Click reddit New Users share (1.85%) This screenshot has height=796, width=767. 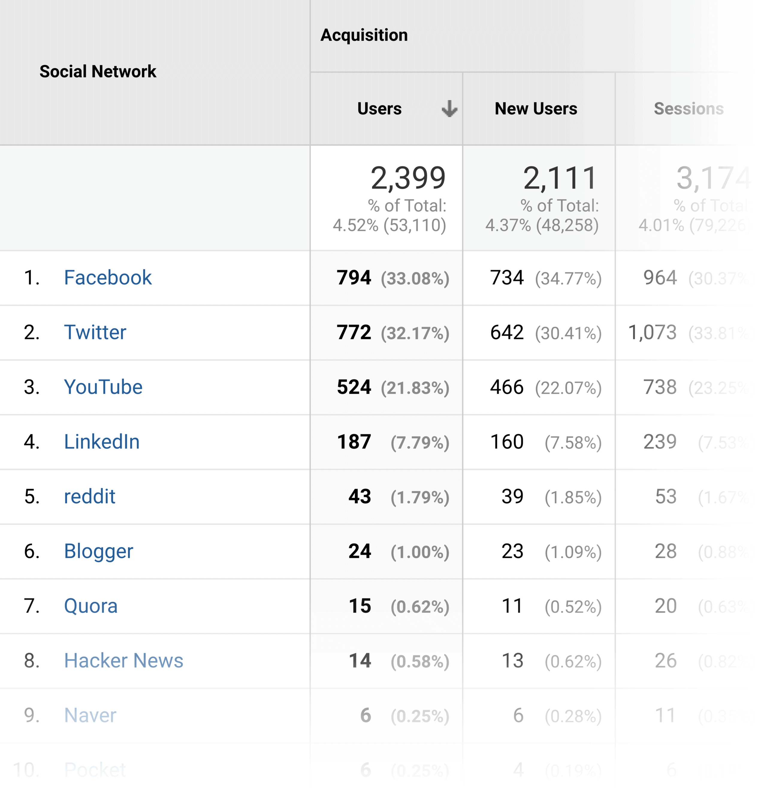tap(573, 497)
